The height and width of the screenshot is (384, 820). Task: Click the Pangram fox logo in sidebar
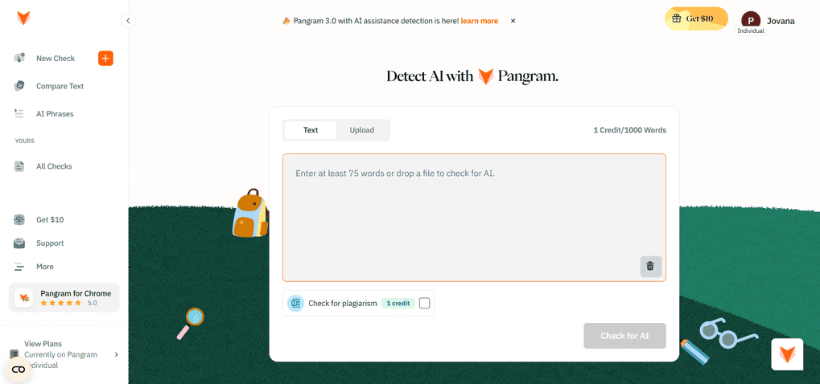click(23, 18)
